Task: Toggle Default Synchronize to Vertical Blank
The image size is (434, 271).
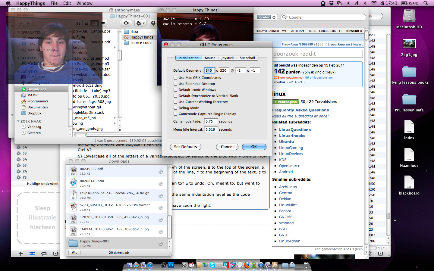Action: (x=175, y=96)
